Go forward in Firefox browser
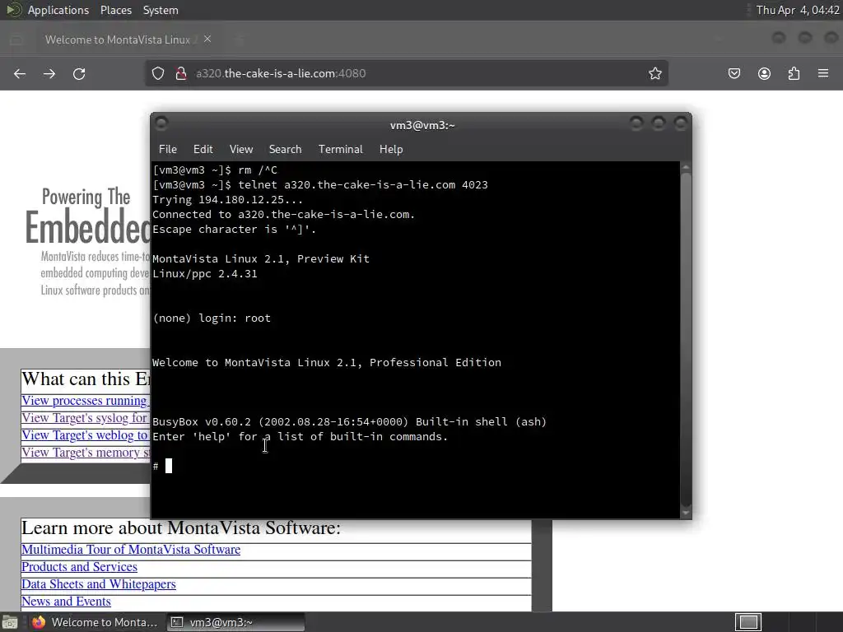 click(49, 73)
